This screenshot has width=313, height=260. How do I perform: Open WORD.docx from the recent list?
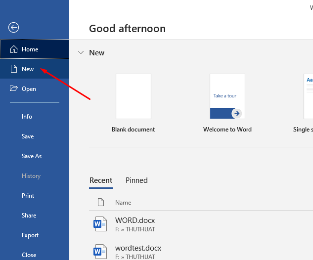click(201, 224)
